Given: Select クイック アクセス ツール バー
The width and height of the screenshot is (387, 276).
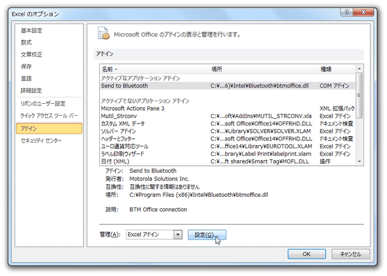Looking at the screenshot, I should click(49, 116).
